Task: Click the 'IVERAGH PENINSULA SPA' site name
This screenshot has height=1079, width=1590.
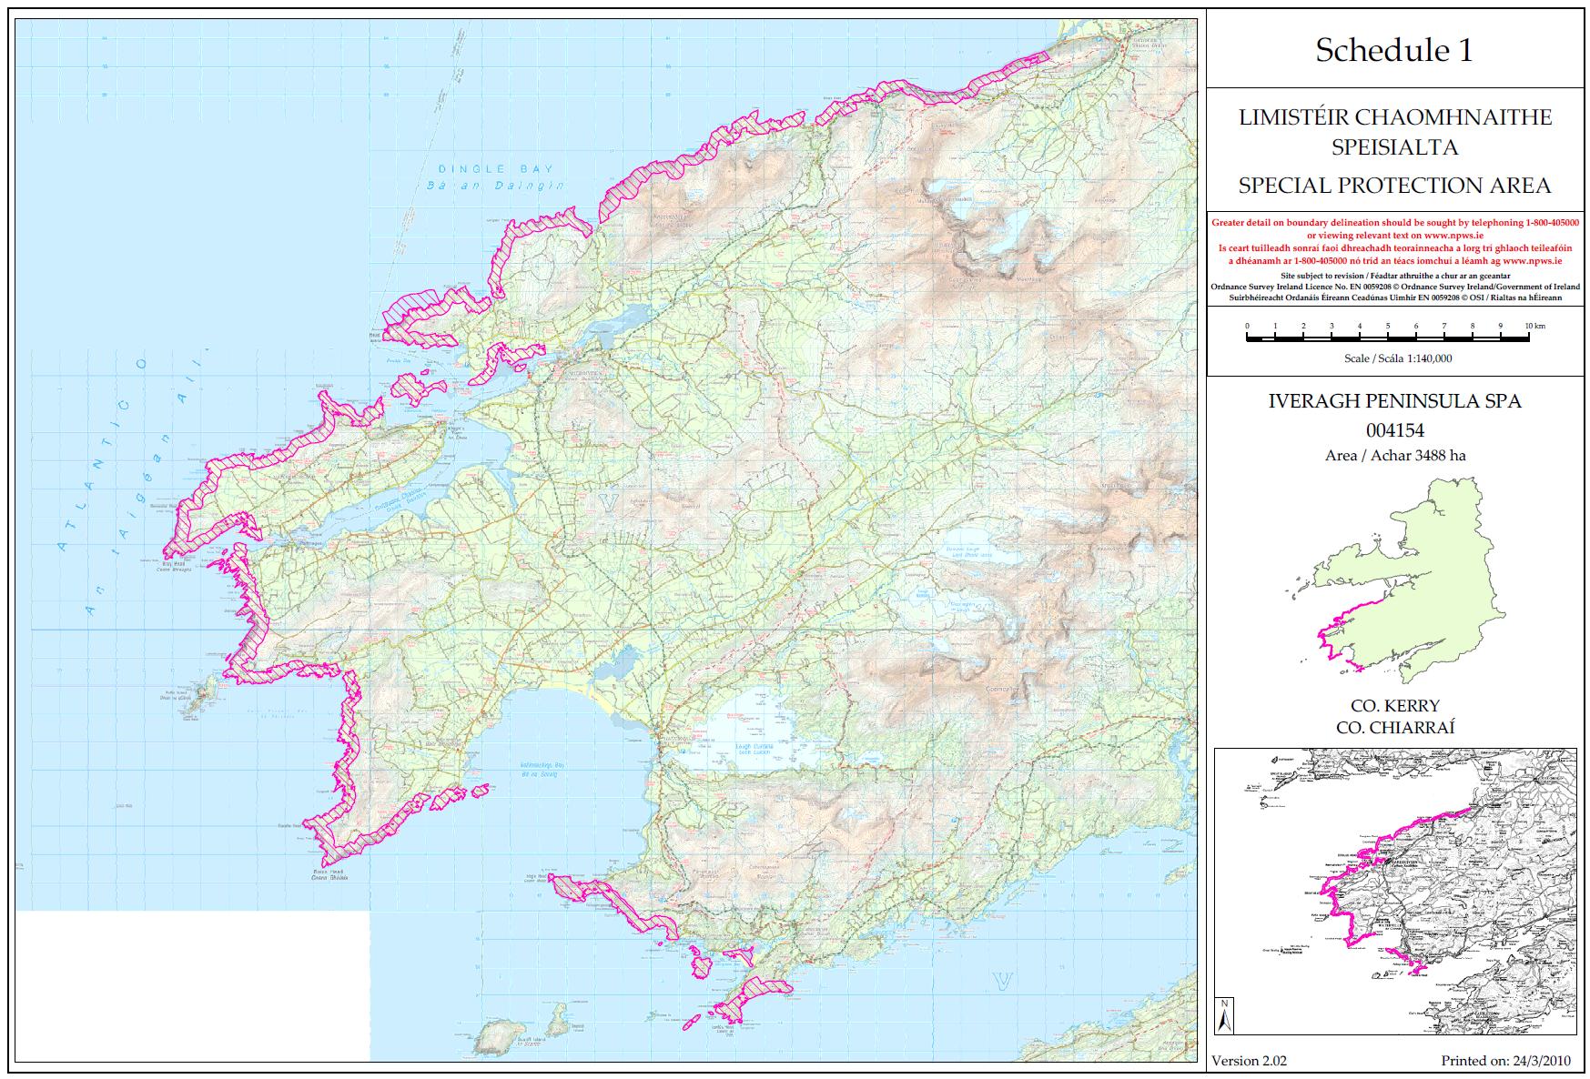Action: click(x=1394, y=401)
